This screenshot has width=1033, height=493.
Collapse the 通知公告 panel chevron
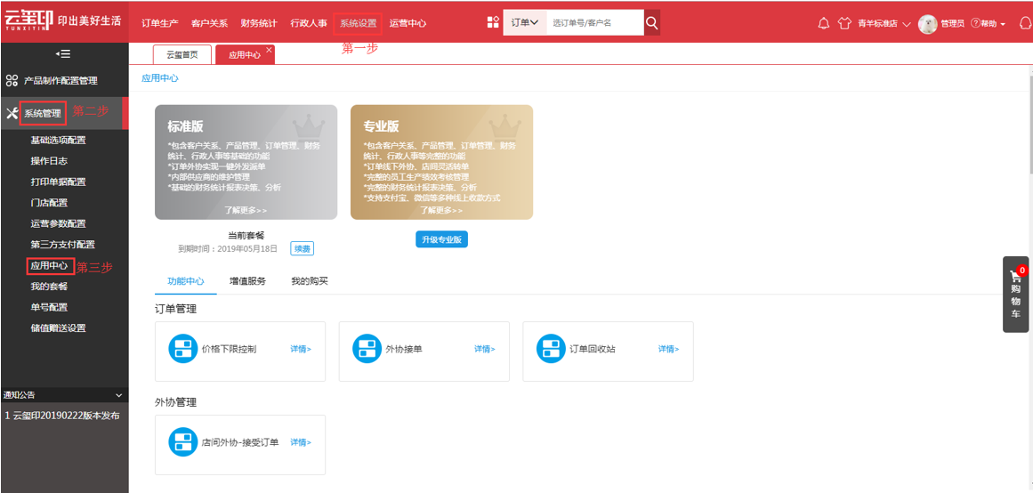(119, 395)
